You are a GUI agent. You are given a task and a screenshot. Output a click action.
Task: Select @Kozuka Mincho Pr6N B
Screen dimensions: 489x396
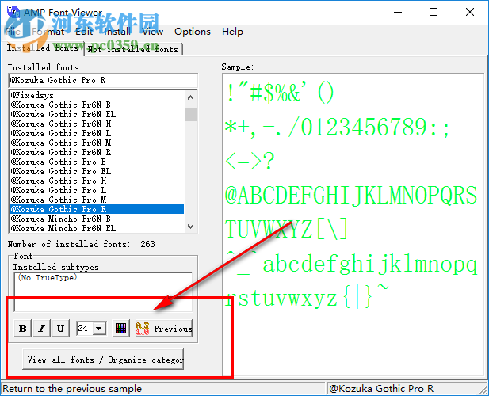[x=97, y=219]
